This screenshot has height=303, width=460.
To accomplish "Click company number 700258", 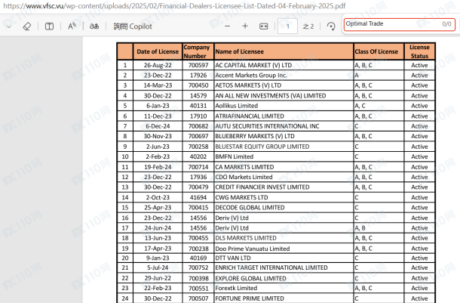I will pyautogui.click(x=198, y=147).
